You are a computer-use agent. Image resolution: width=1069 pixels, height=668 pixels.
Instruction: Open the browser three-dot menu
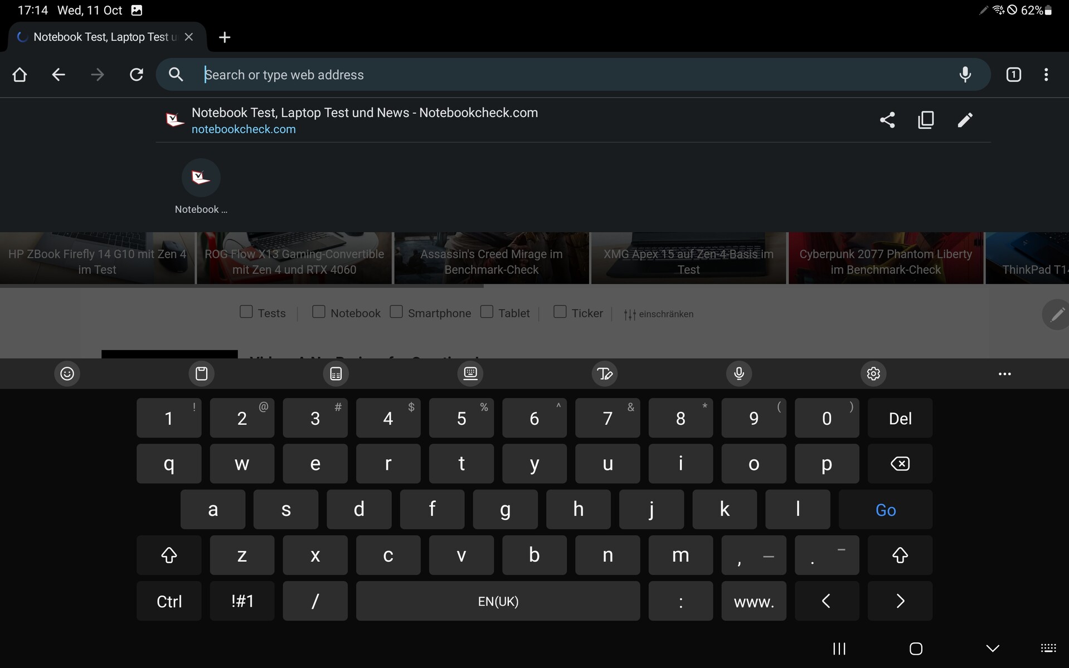point(1046,75)
